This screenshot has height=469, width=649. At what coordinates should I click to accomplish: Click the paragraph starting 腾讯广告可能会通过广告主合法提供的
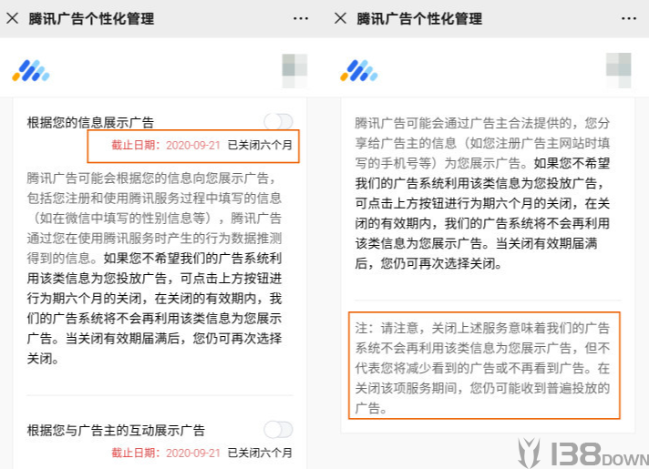tap(482, 193)
